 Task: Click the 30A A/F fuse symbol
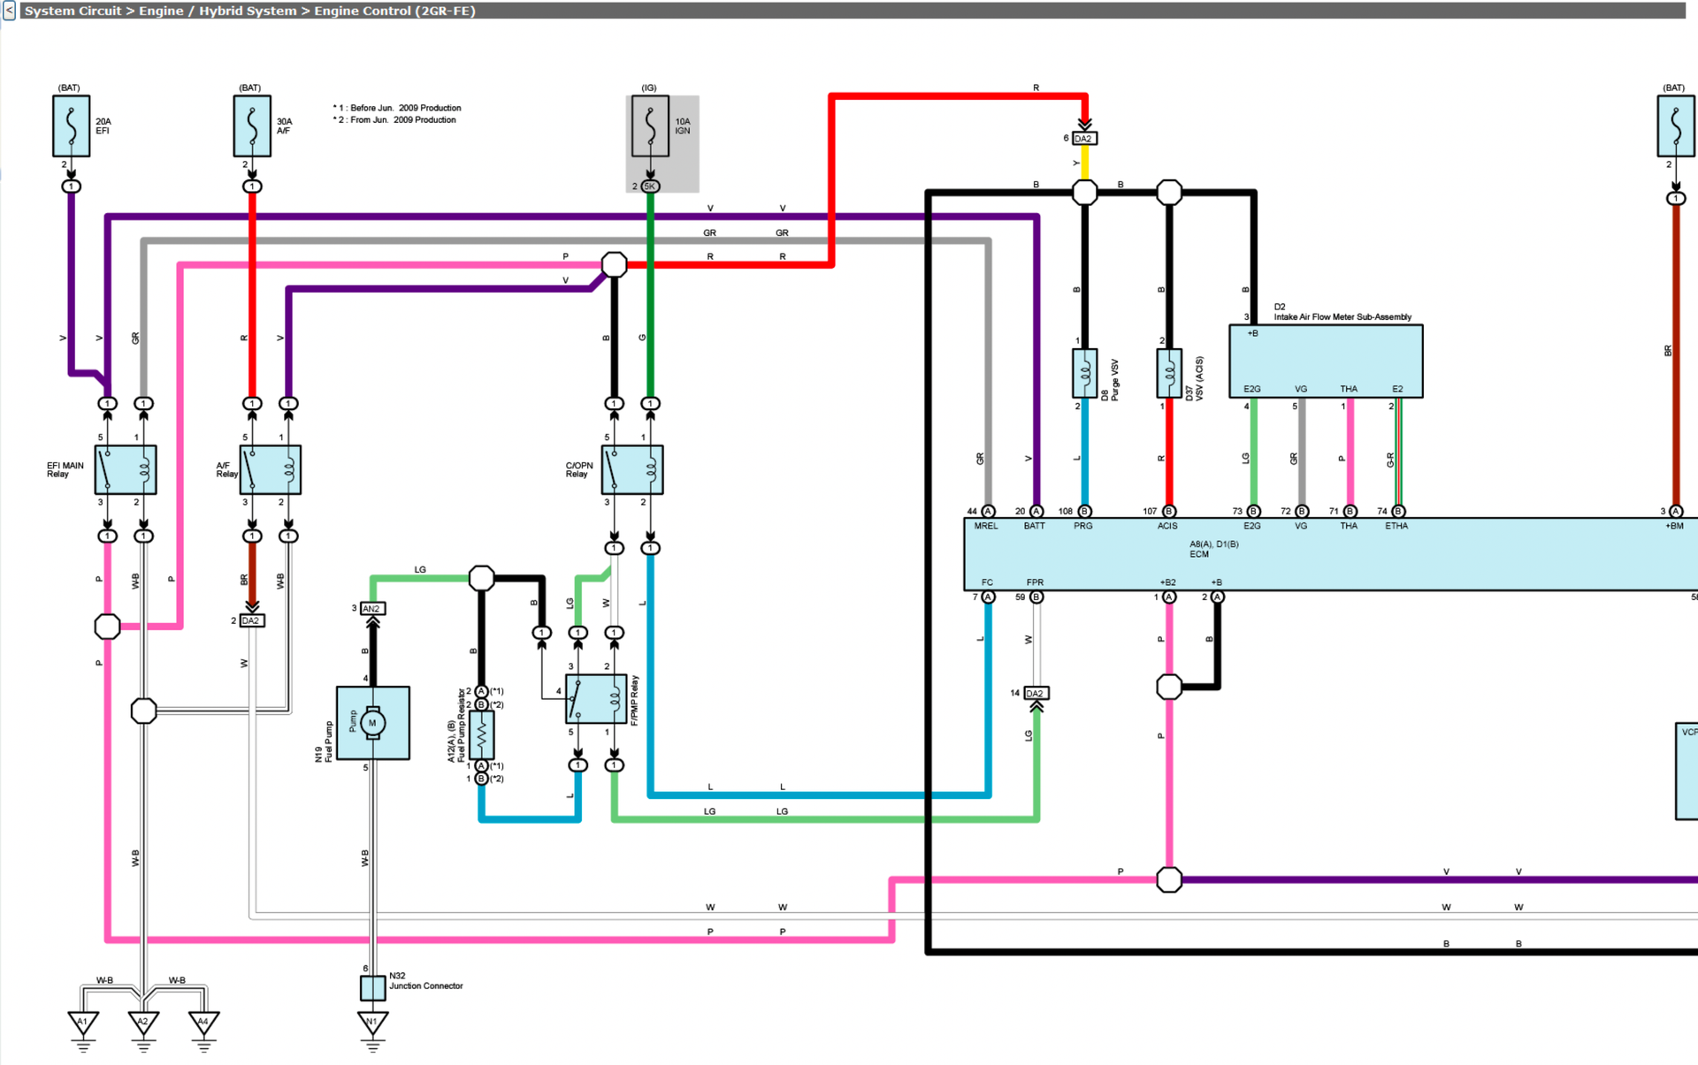pos(252,126)
